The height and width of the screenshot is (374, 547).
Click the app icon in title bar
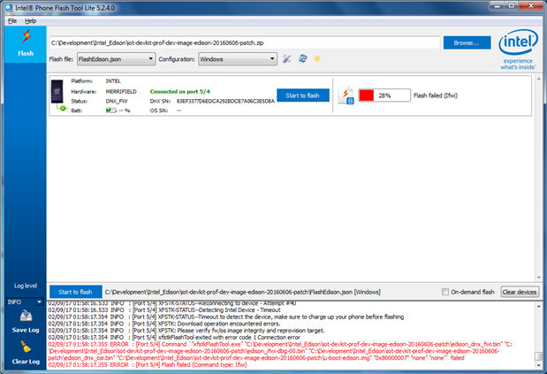[9, 7]
